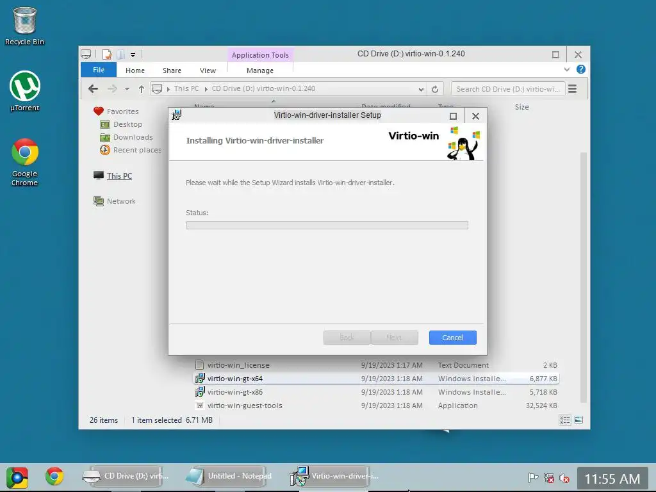Open the Action Center flag tray icon

[x=533, y=477]
